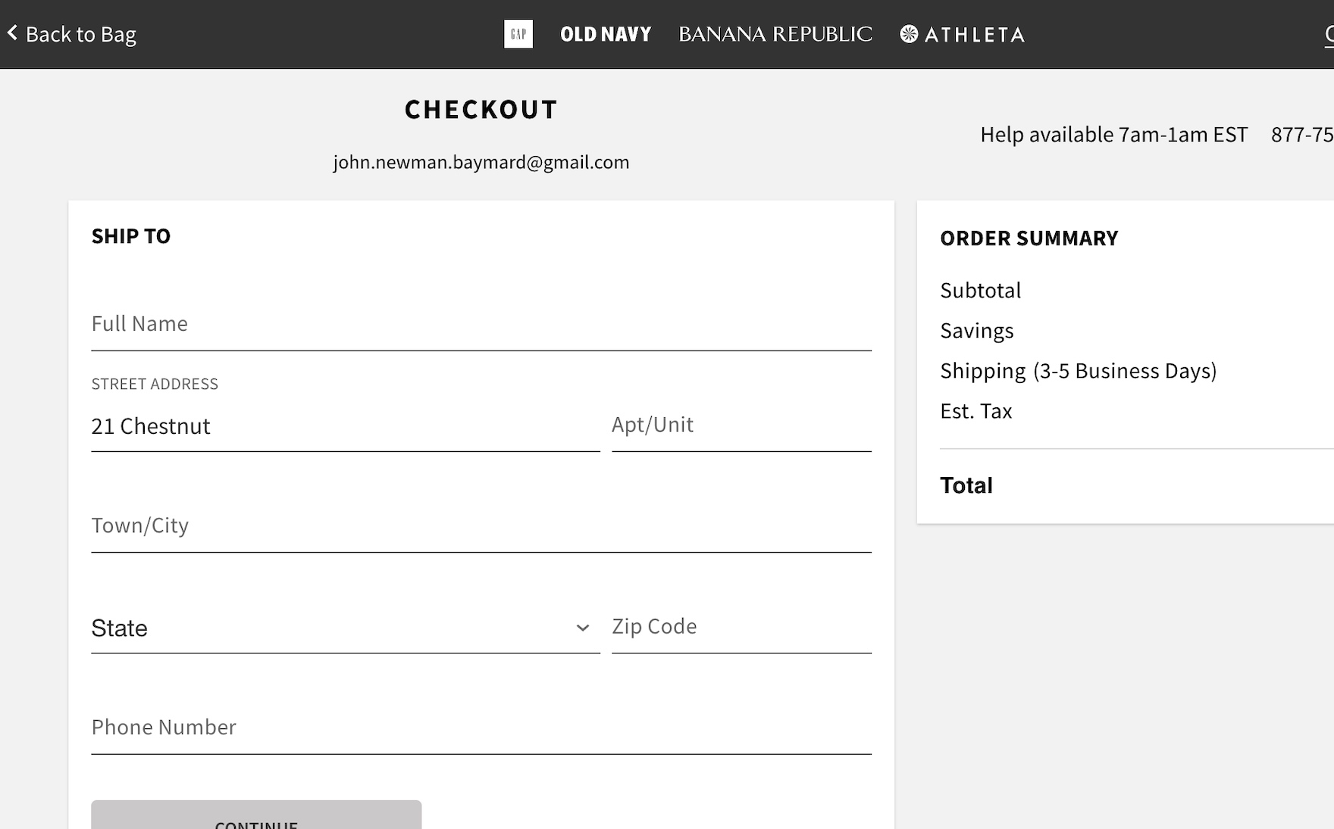
Task: Click the john.newman.baymard@gmail.com email text
Action: [481, 162]
